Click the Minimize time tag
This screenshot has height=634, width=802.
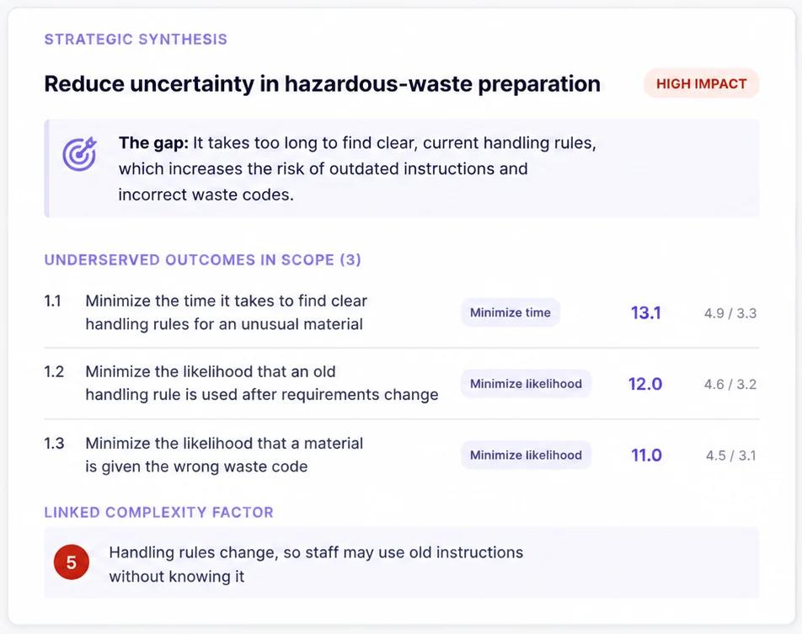tap(510, 312)
